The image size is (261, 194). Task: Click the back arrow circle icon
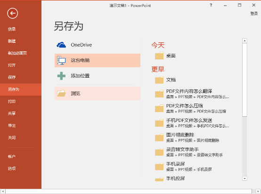[x=12, y=13]
